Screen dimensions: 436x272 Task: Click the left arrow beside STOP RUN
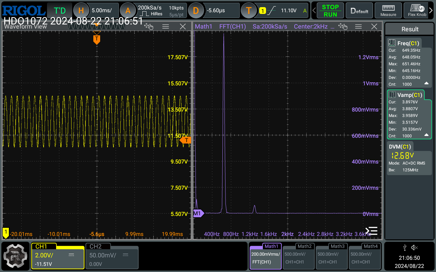coord(313,11)
